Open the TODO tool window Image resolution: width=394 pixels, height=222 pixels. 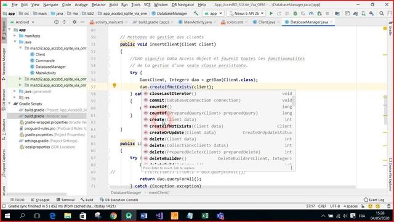pos(17,200)
